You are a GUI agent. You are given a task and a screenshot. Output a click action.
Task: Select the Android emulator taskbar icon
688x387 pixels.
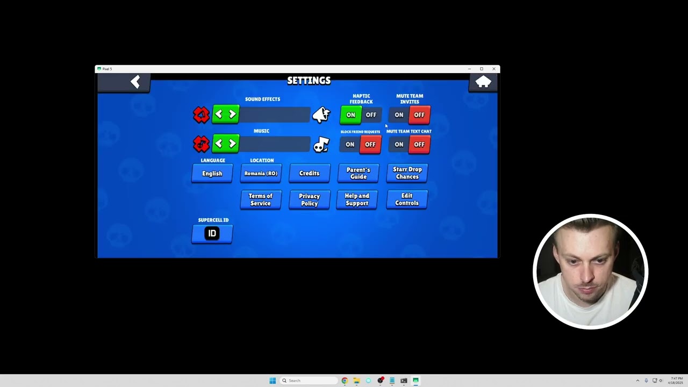click(x=415, y=381)
